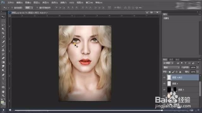202x113 pixels.
Task: Click the layer mask link icon on 图层 5
Action: tap(172, 90)
